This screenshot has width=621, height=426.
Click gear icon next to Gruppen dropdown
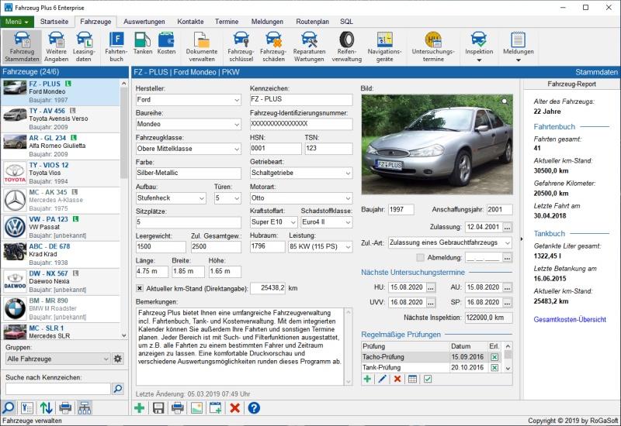pyautogui.click(x=118, y=359)
